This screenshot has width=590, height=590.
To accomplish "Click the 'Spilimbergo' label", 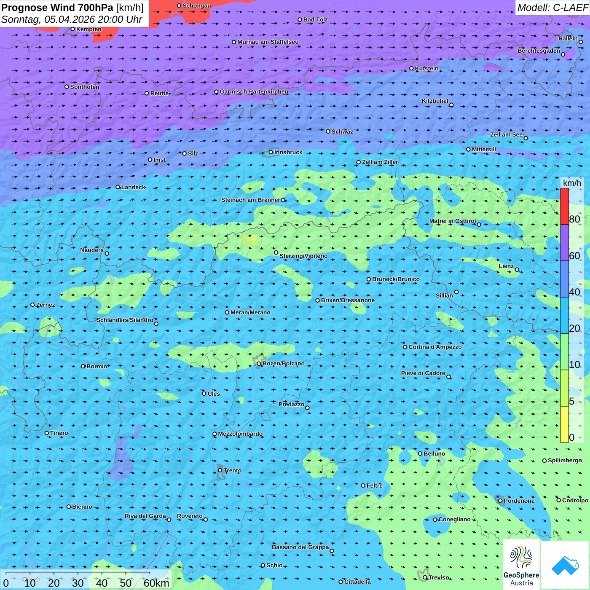I will tap(565, 460).
